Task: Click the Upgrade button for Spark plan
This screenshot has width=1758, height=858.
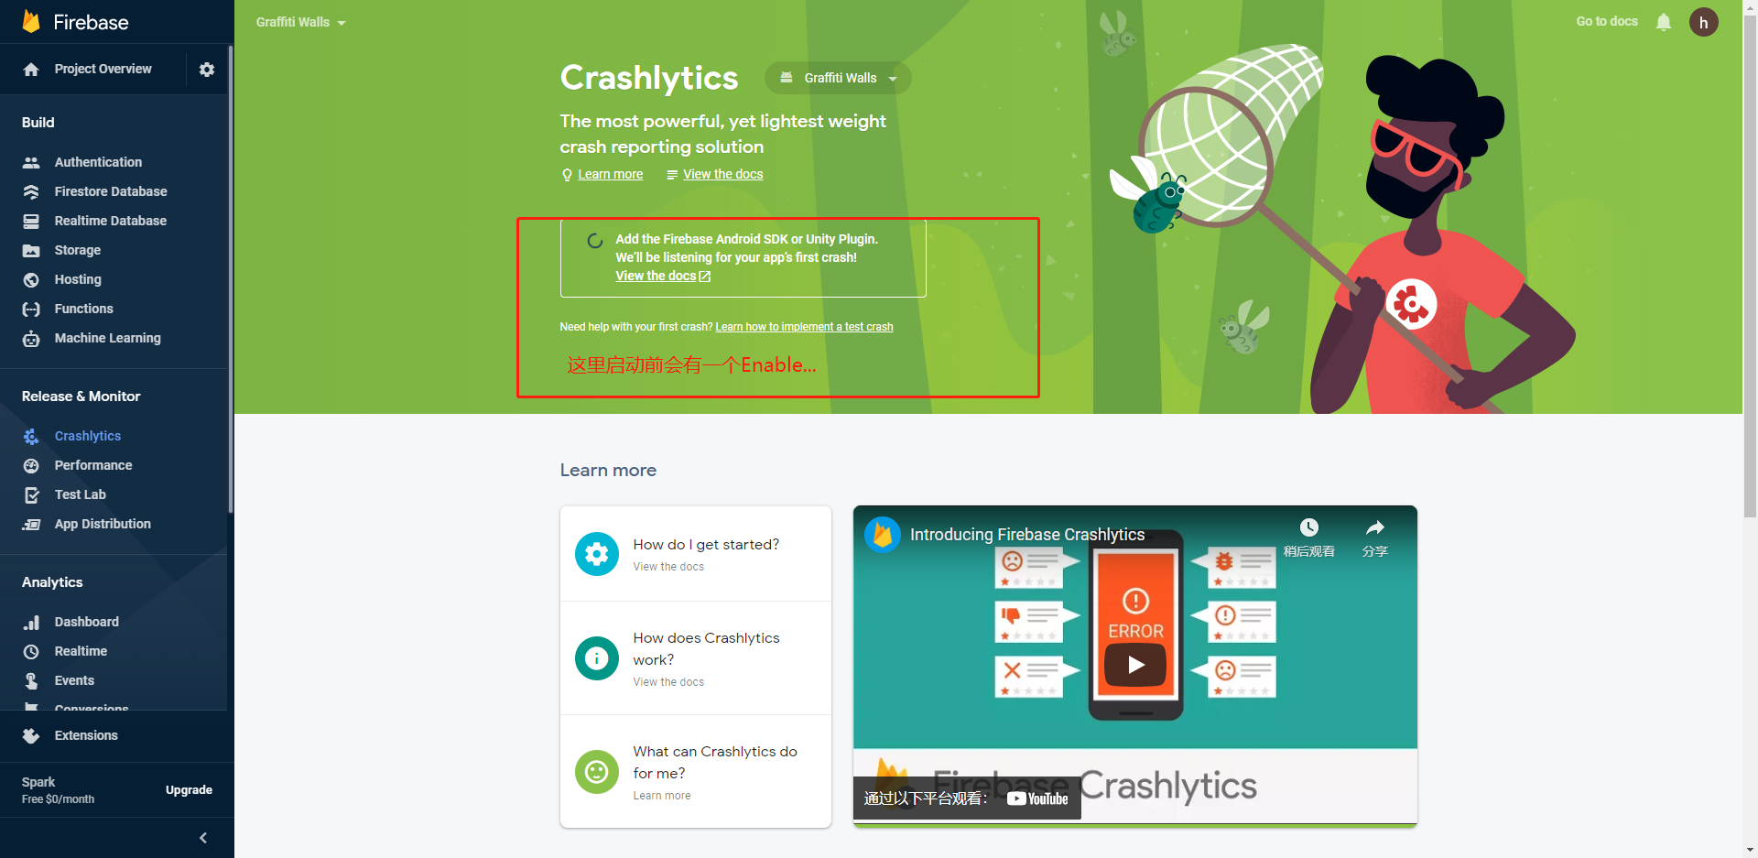Action: tap(189, 789)
